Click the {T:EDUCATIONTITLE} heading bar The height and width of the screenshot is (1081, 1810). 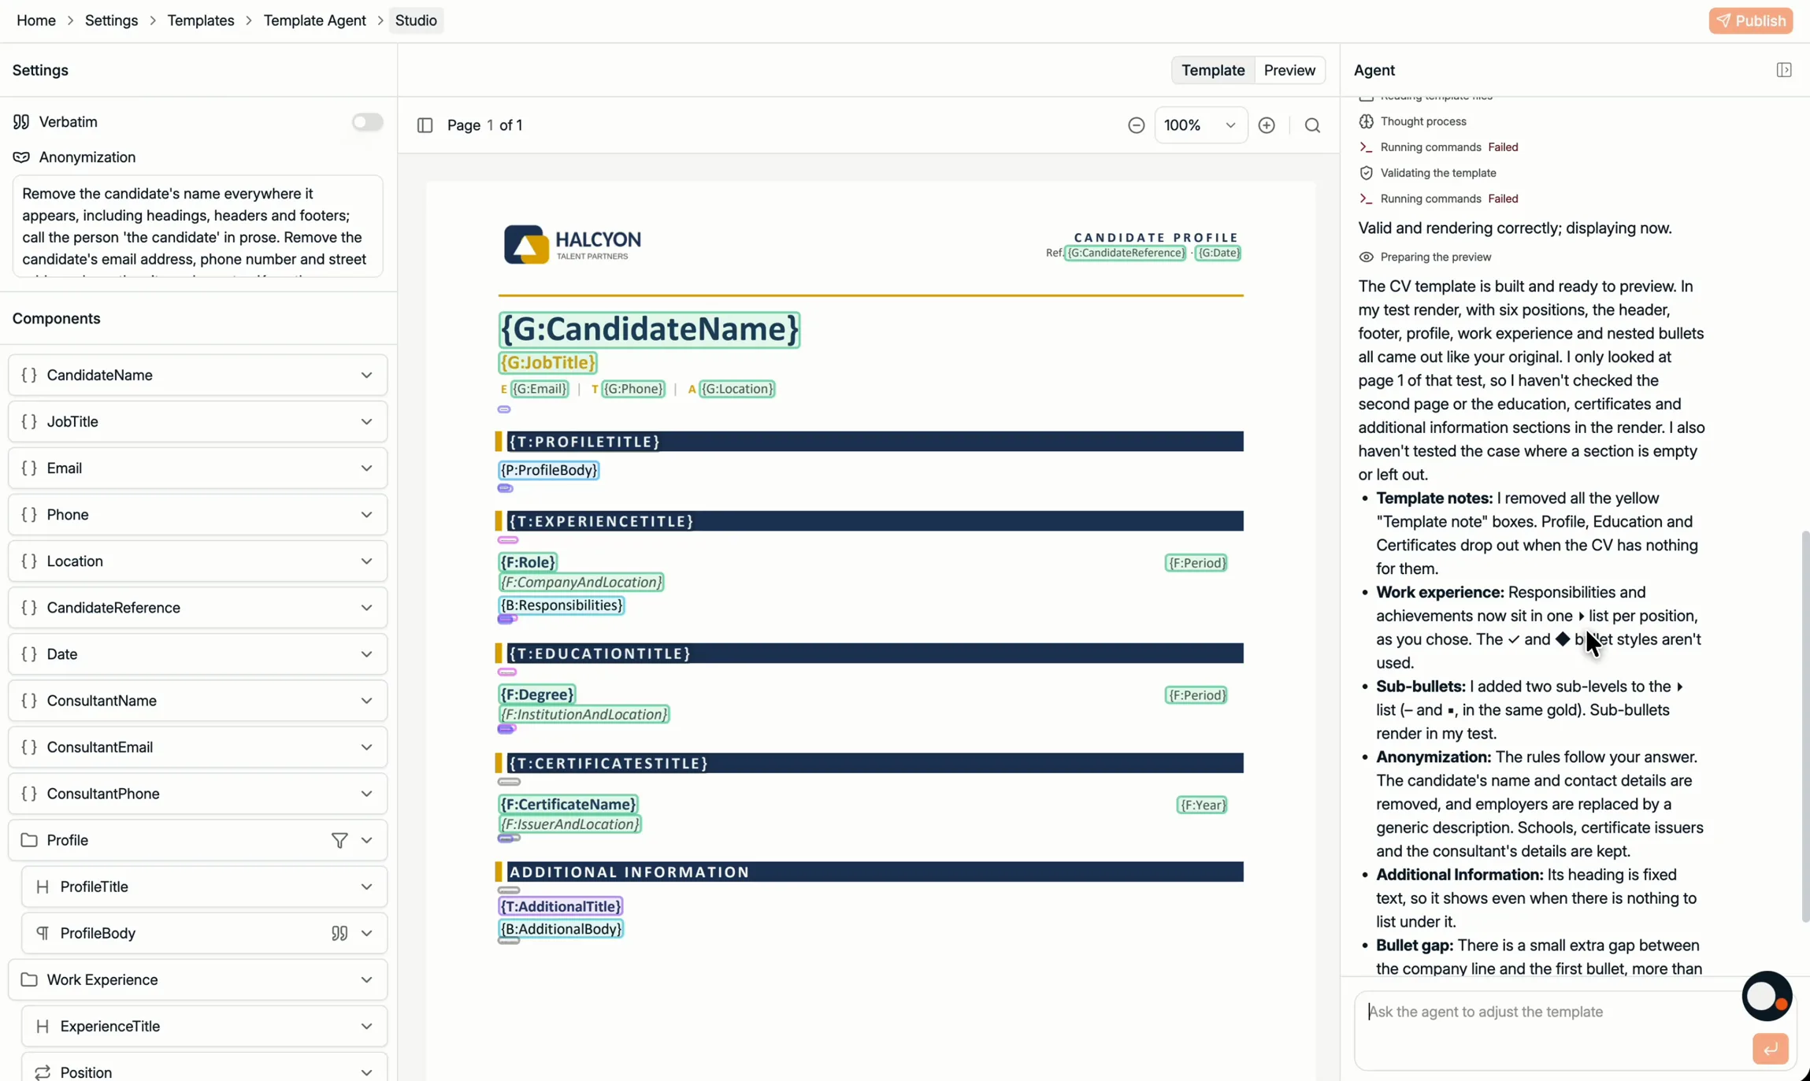[x=870, y=653]
